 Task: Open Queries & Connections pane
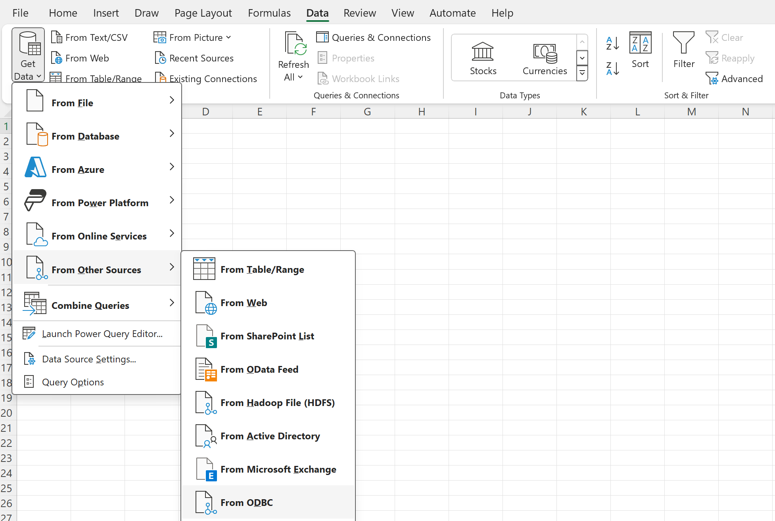tap(374, 37)
